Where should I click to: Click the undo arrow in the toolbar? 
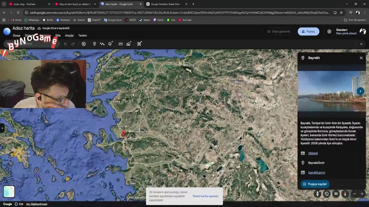[65, 44]
